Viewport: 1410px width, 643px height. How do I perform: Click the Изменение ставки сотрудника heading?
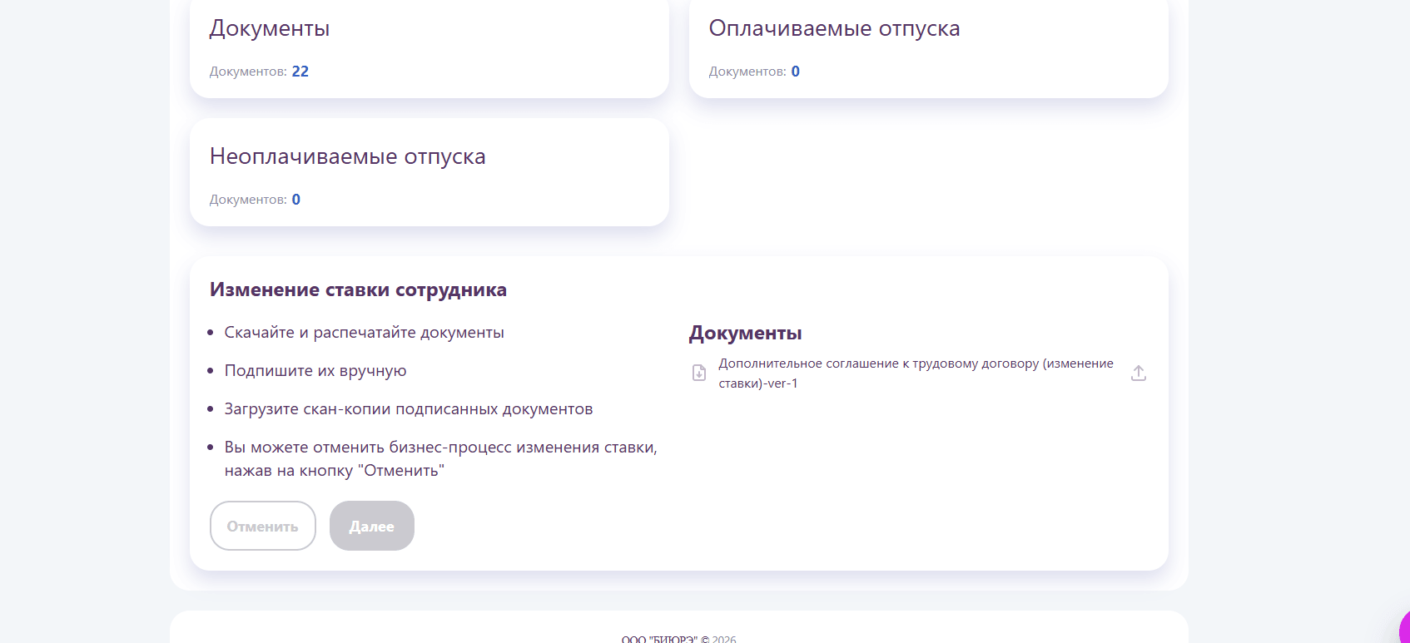coord(358,289)
